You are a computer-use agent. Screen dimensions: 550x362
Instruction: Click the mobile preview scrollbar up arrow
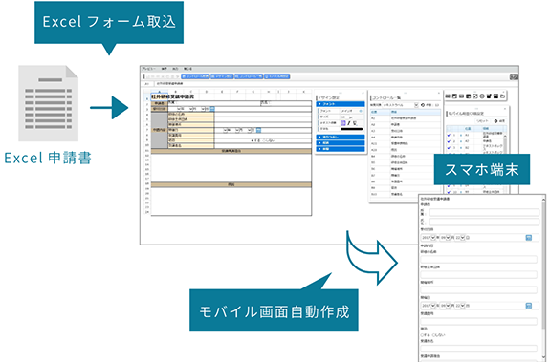tap(543, 200)
